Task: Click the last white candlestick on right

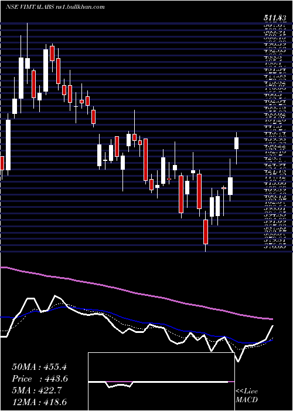Action: pyautogui.click(x=237, y=143)
